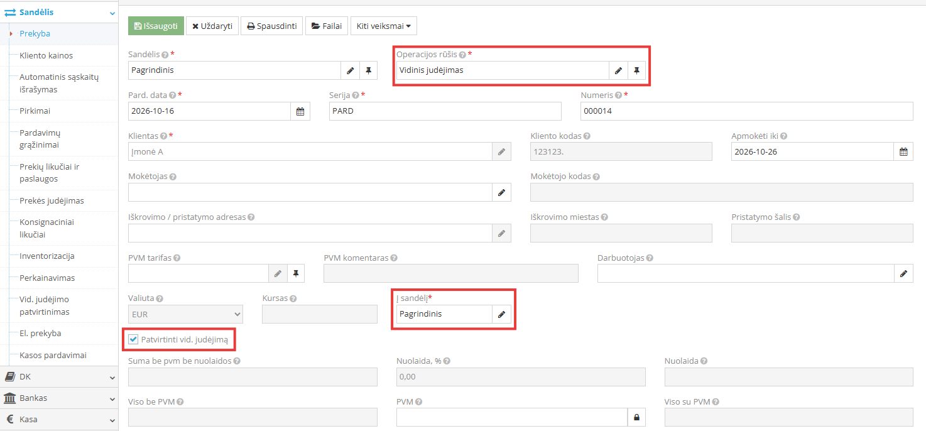The height and width of the screenshot is (431, 926).
Task: Click the pencil icon beside Sandėlis field
Action: tap(350, 70)
